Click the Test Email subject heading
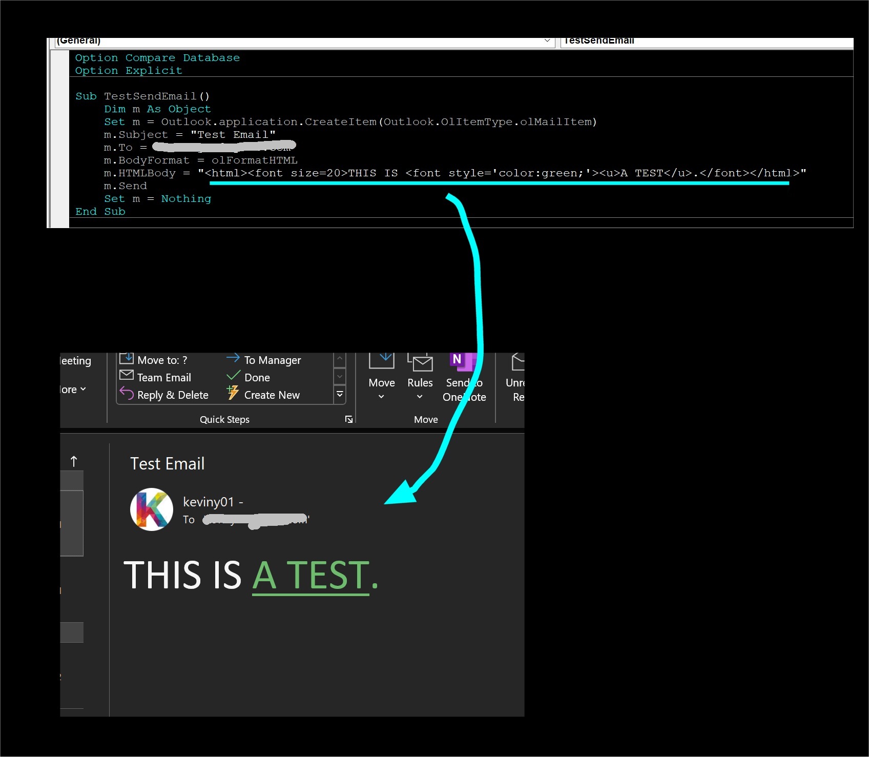Image resolution: width=869 pixels, height=757 pixels. 167,464
